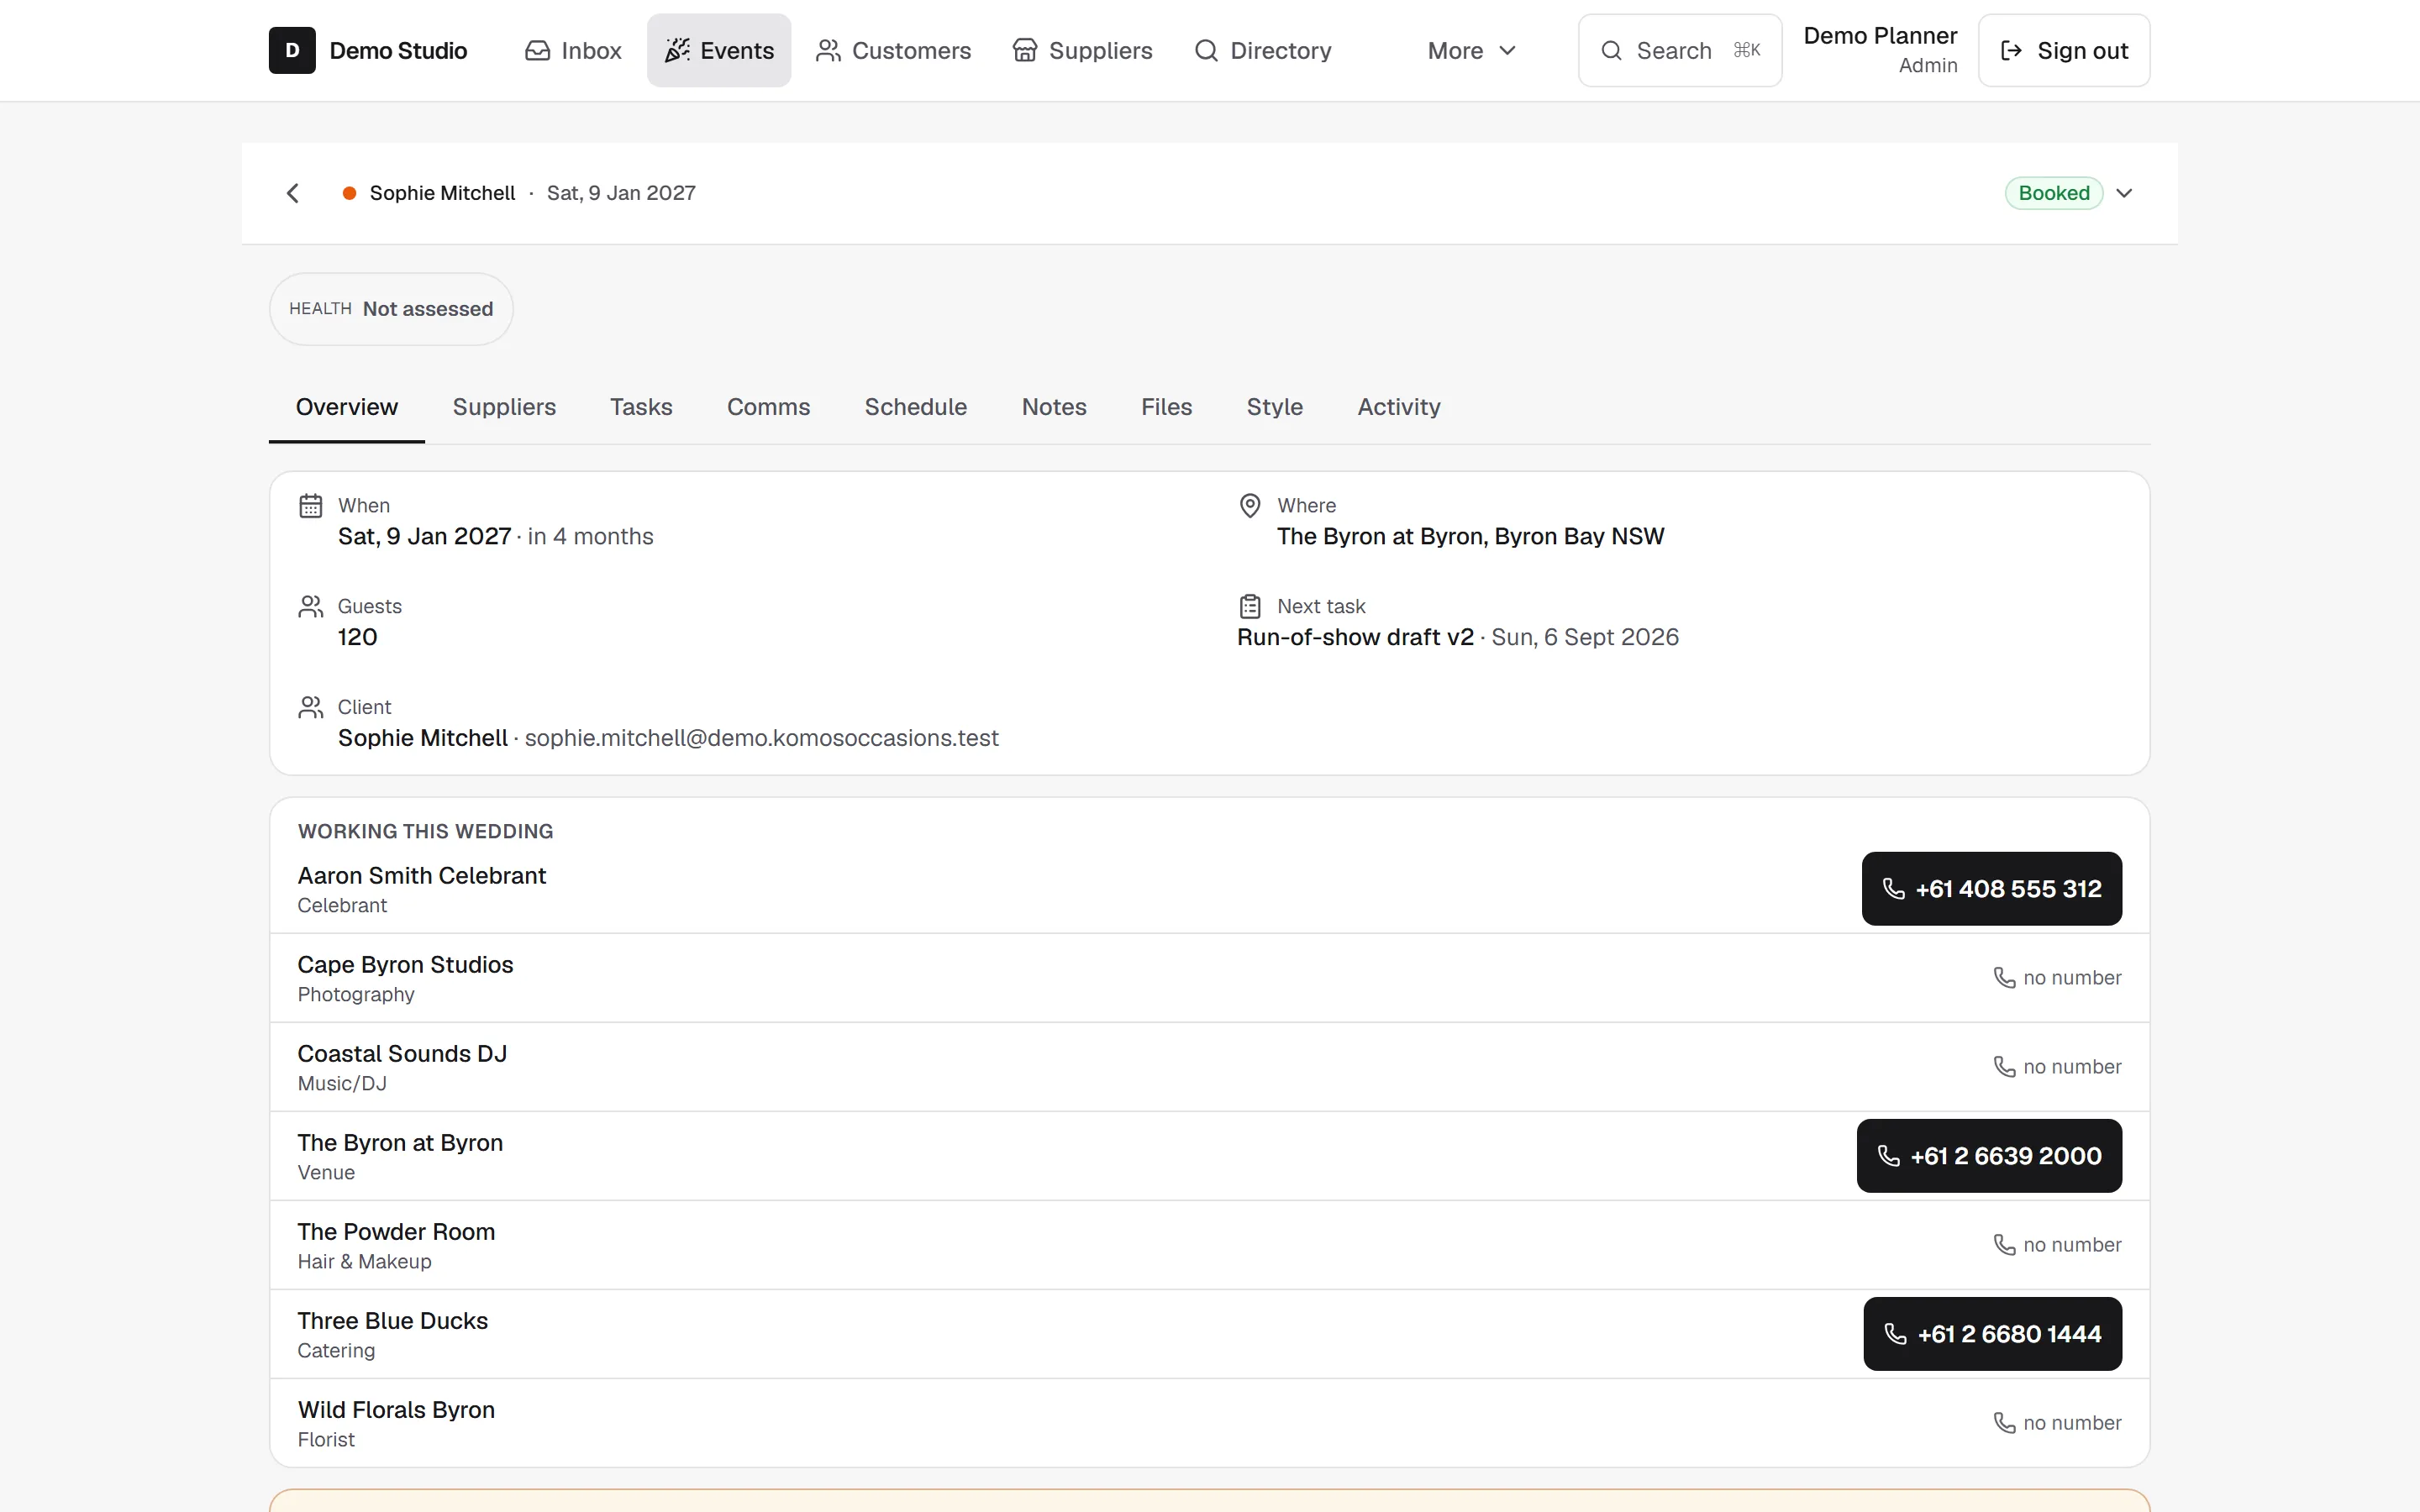
Task: Open the Schedule tab
Action: pyautogui.click(x=916, y=407)
